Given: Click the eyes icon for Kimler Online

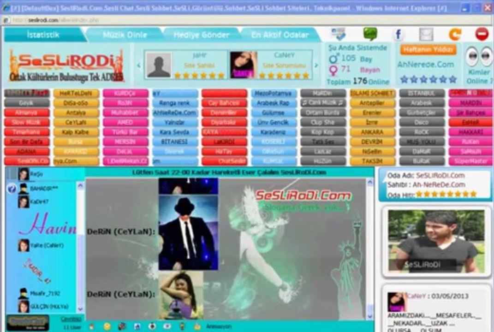Looking at the screenshot, I should 479,56.
